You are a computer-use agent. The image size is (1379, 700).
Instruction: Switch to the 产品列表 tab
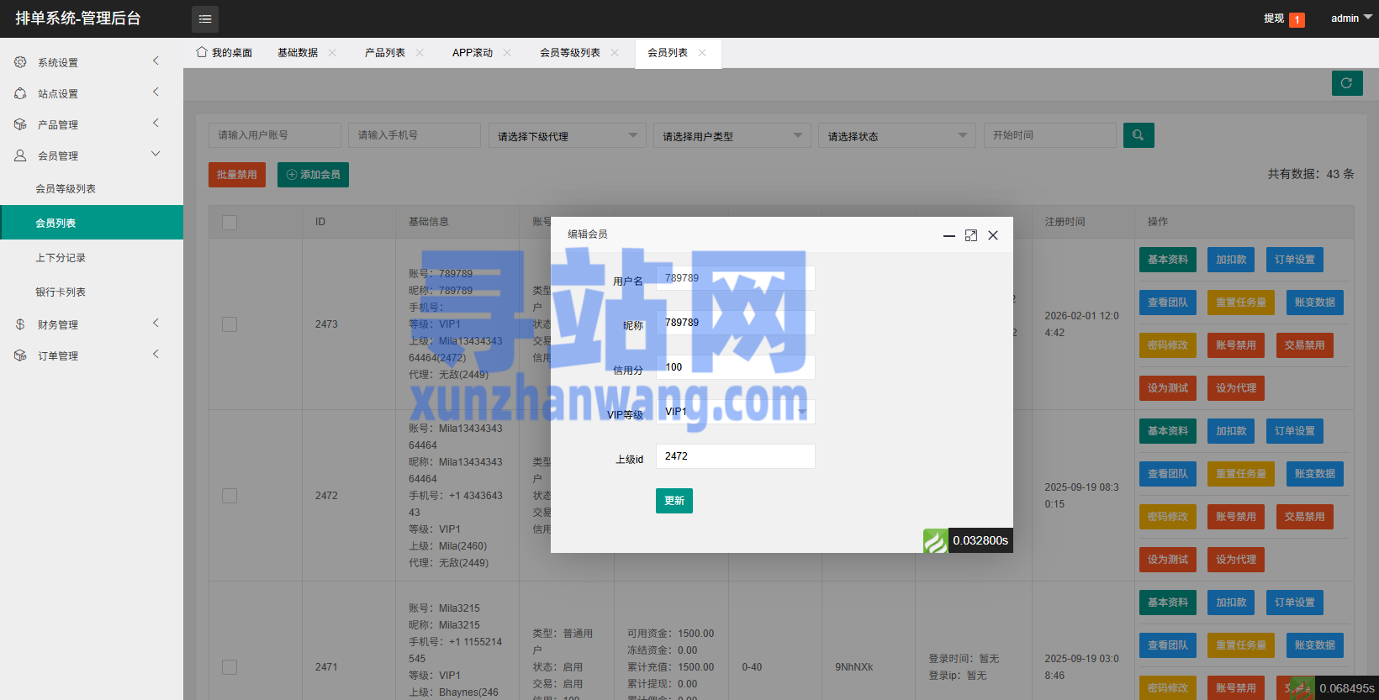[384, 53]
